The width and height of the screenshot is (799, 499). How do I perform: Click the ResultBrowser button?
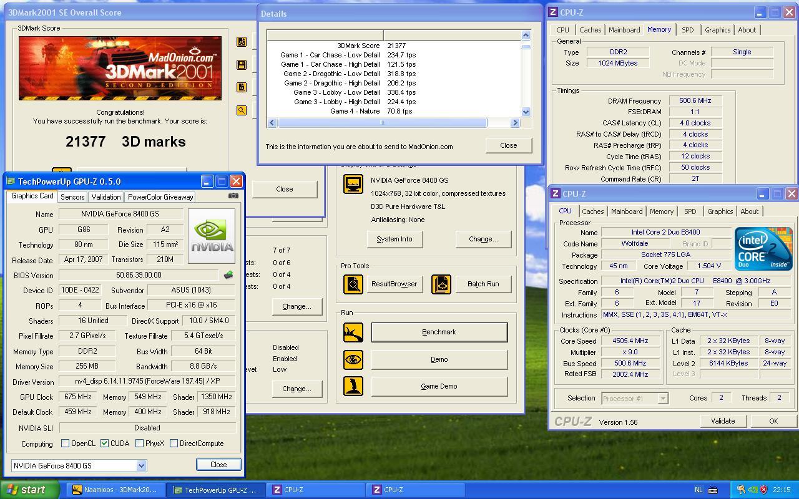point(394,284)
